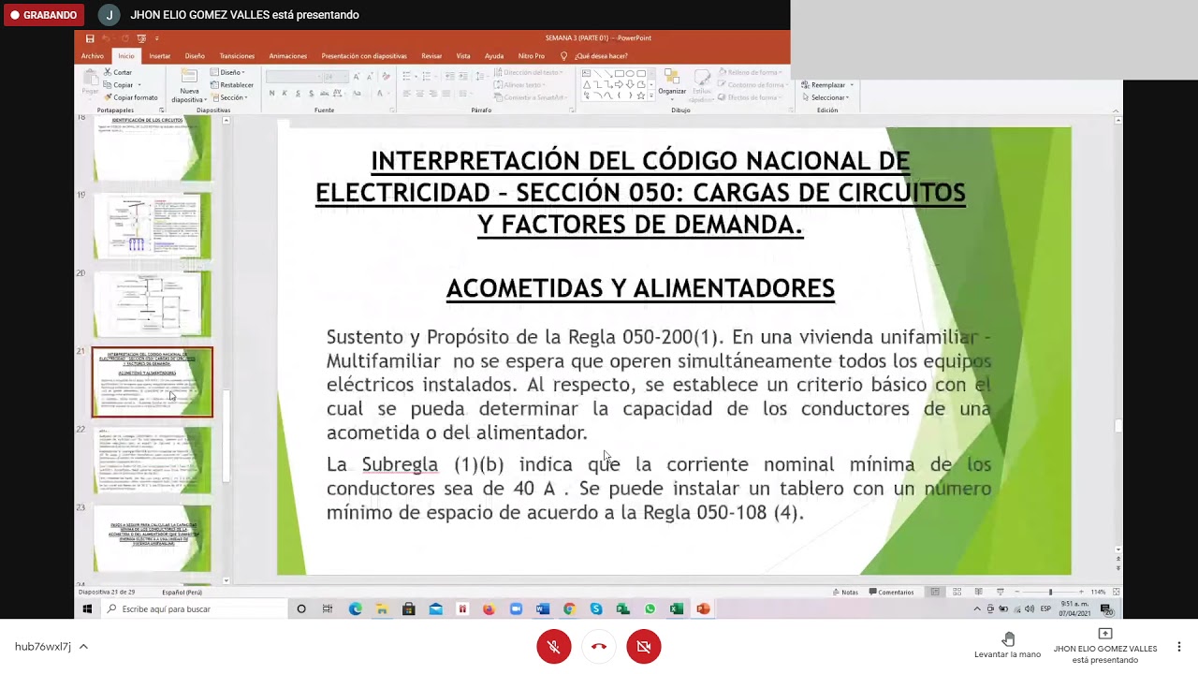This screenshot has width=1198, height=674.
Task: Open Skype from the taskbar
Action: [596, 609]
